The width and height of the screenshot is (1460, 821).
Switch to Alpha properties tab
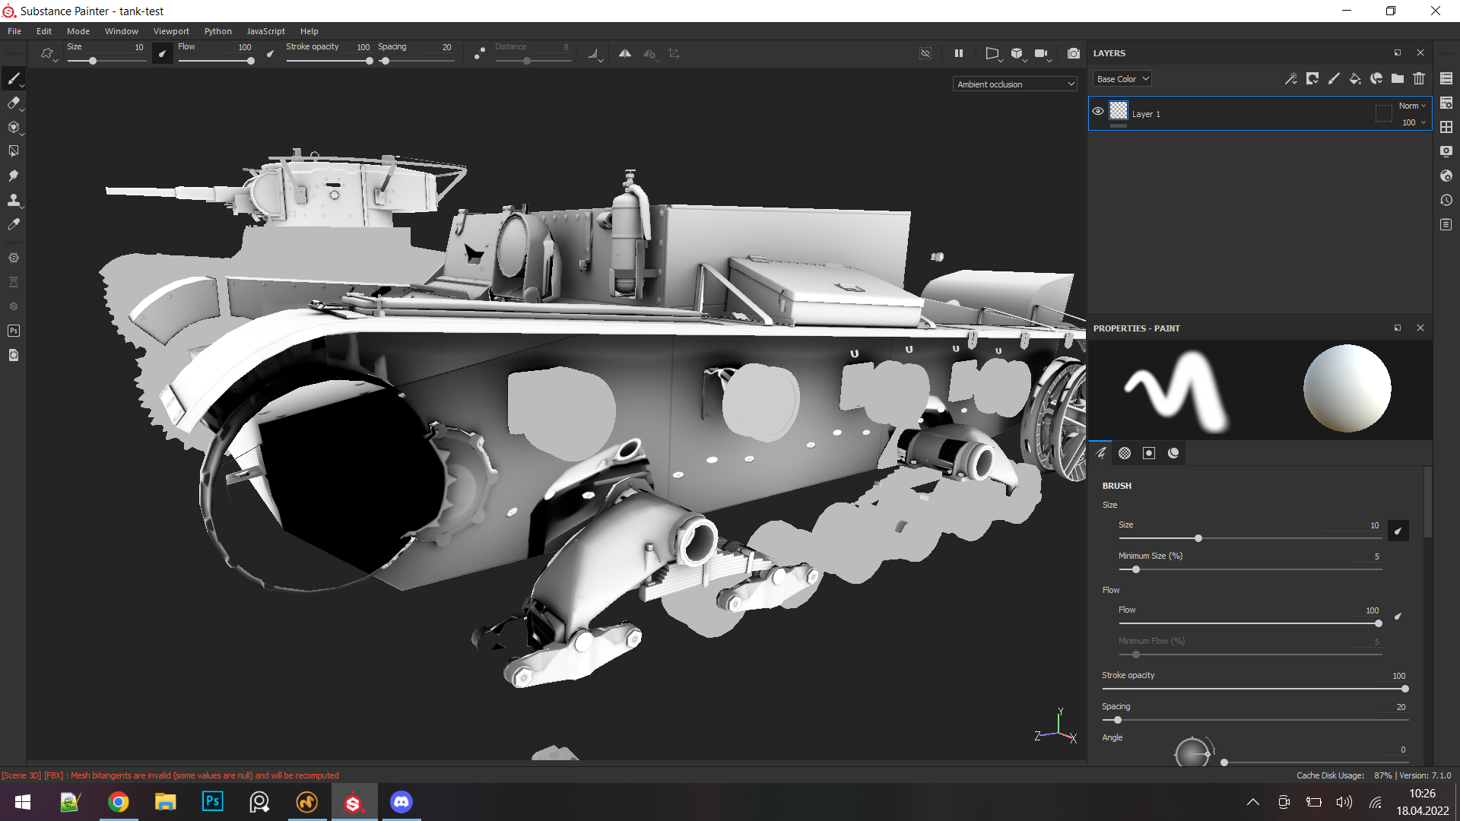[1125, 453]
